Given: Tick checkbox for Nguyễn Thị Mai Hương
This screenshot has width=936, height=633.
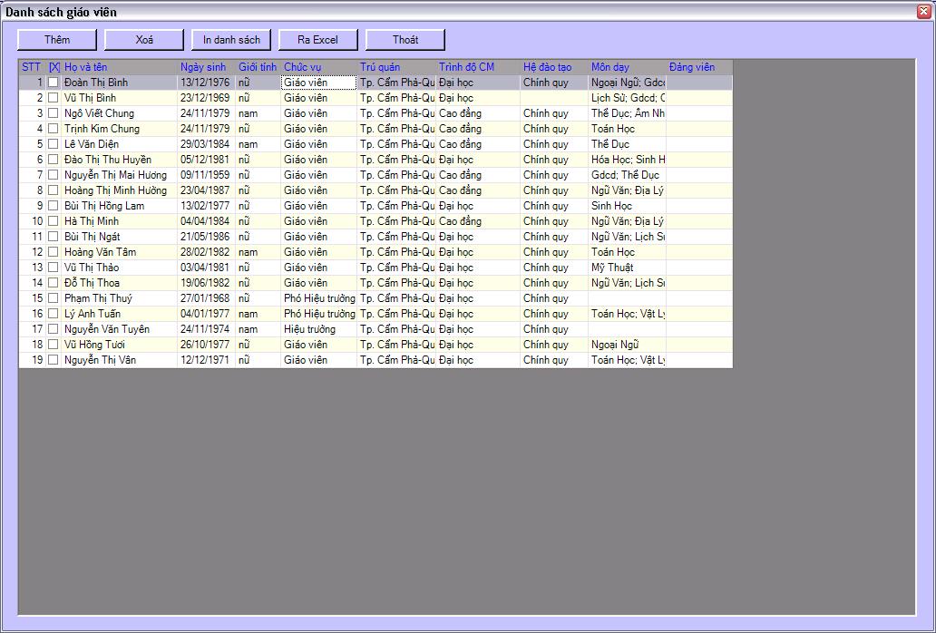Looking at the screenshot, I should [x=54, y=175].
